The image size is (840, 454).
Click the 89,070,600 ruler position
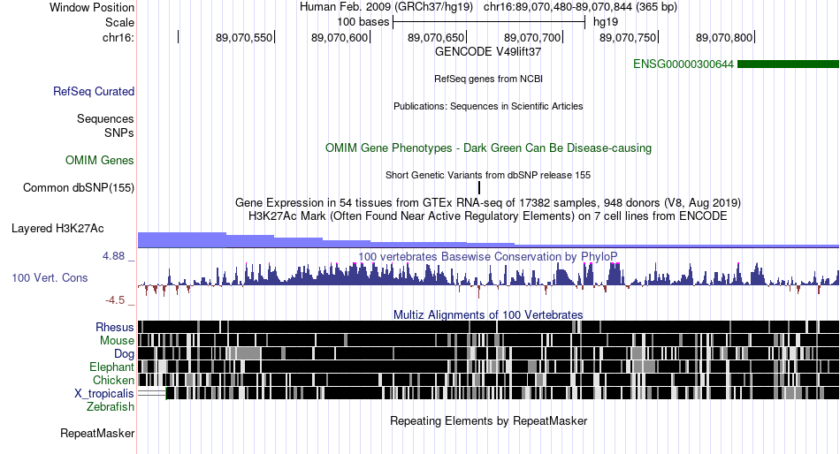coord(340,37)
